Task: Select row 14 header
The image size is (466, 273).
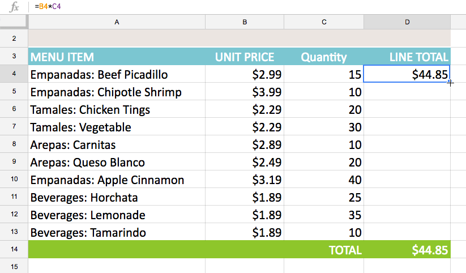Action: 14,250
